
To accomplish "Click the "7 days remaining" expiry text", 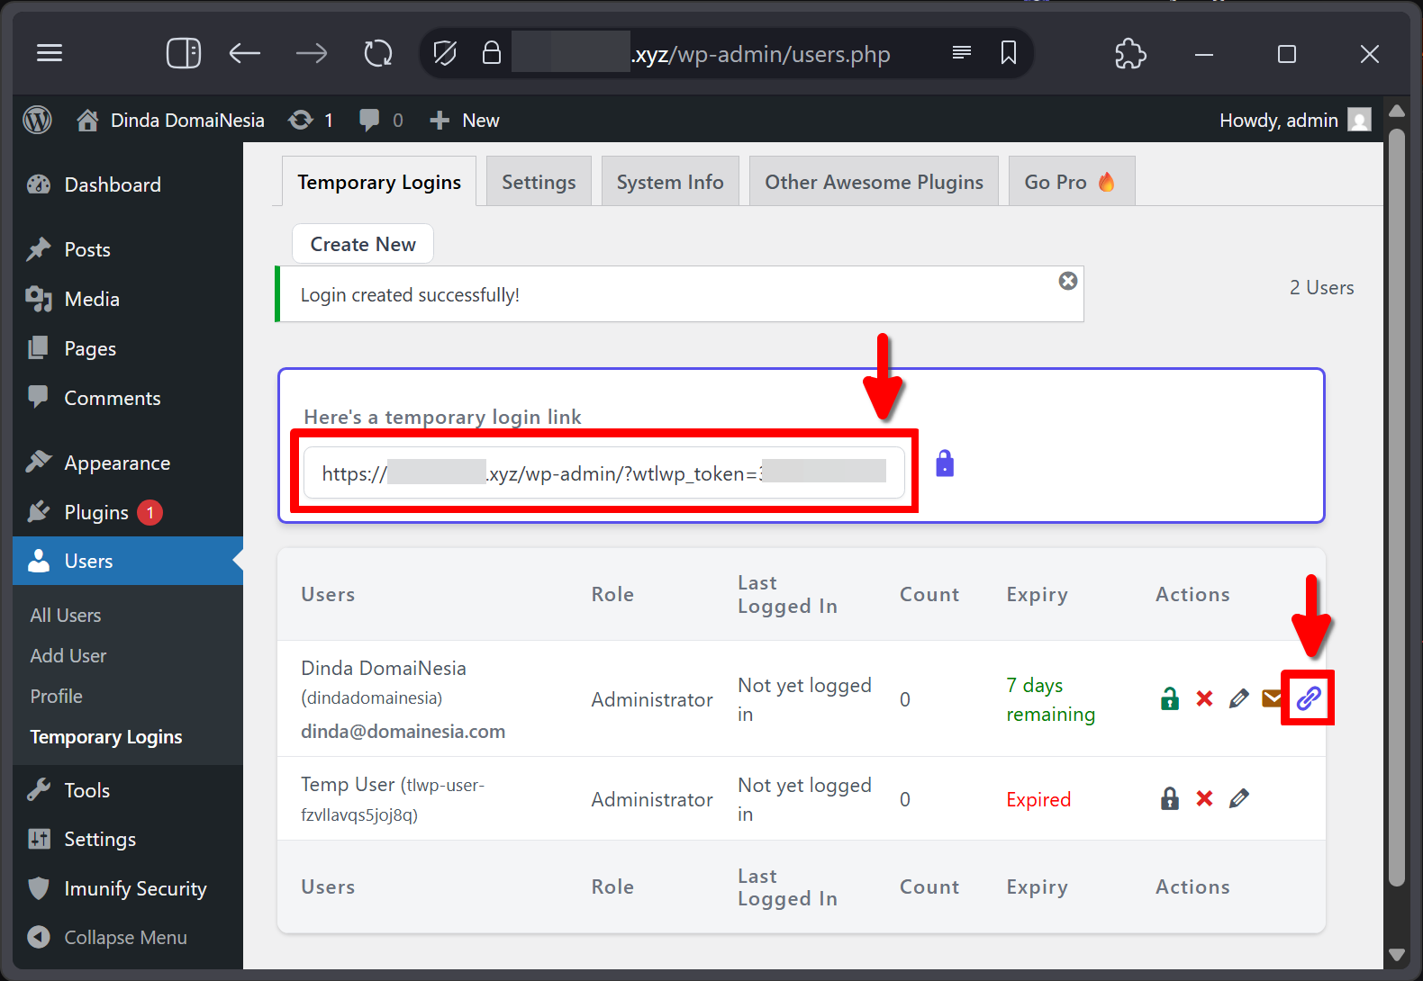I will [x=1050, y=699].
